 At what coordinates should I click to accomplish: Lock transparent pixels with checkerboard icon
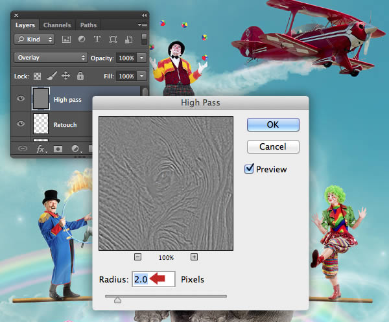point(37,76)
